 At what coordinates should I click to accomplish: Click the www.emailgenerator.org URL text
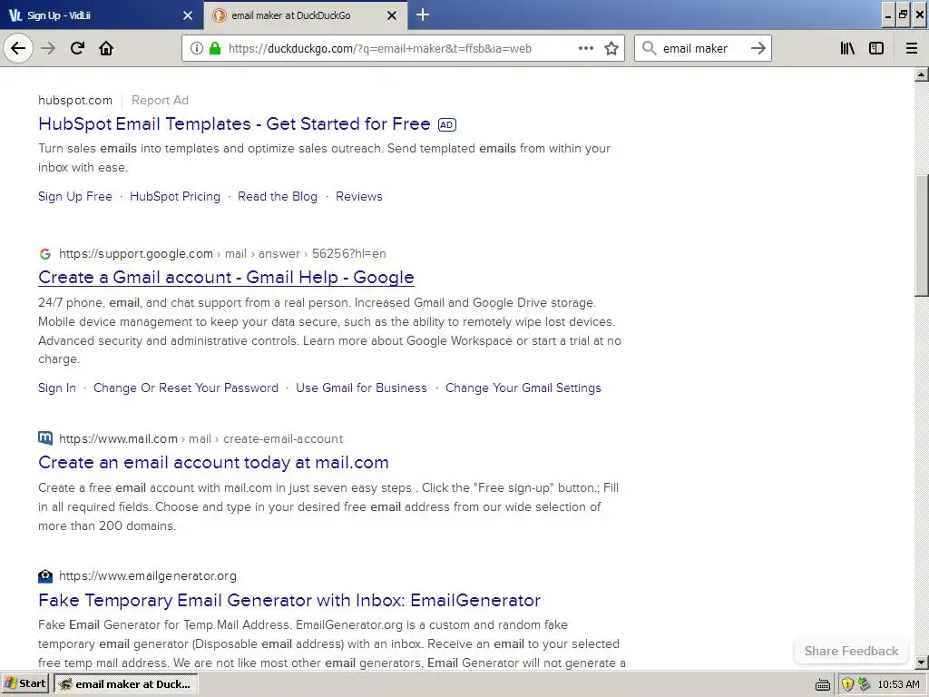(148, 575)
